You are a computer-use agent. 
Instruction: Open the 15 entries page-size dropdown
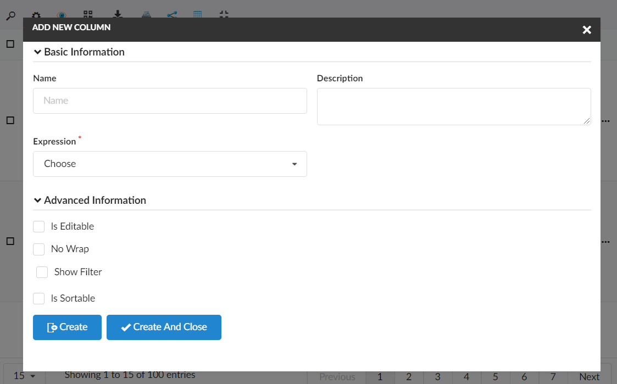coord(24,376)
